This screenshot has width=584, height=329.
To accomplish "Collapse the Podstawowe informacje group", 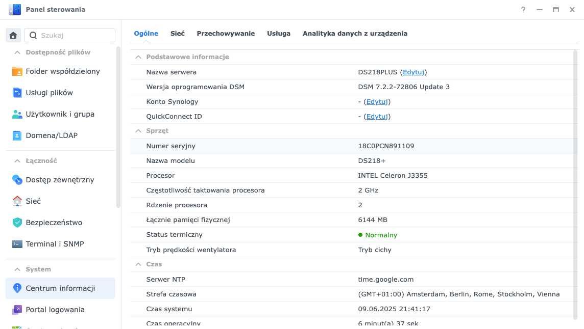I will (x=138, y=57).
